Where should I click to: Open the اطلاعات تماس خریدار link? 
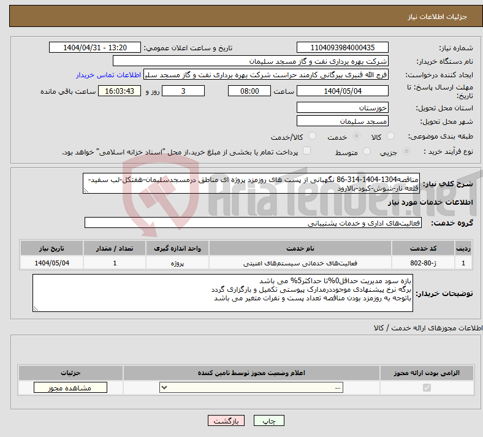[x=108, y=75]
